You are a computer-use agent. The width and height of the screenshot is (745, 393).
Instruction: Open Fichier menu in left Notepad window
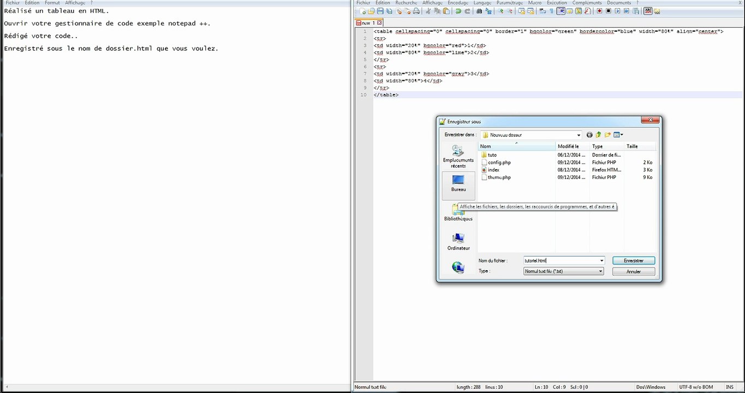13,3
